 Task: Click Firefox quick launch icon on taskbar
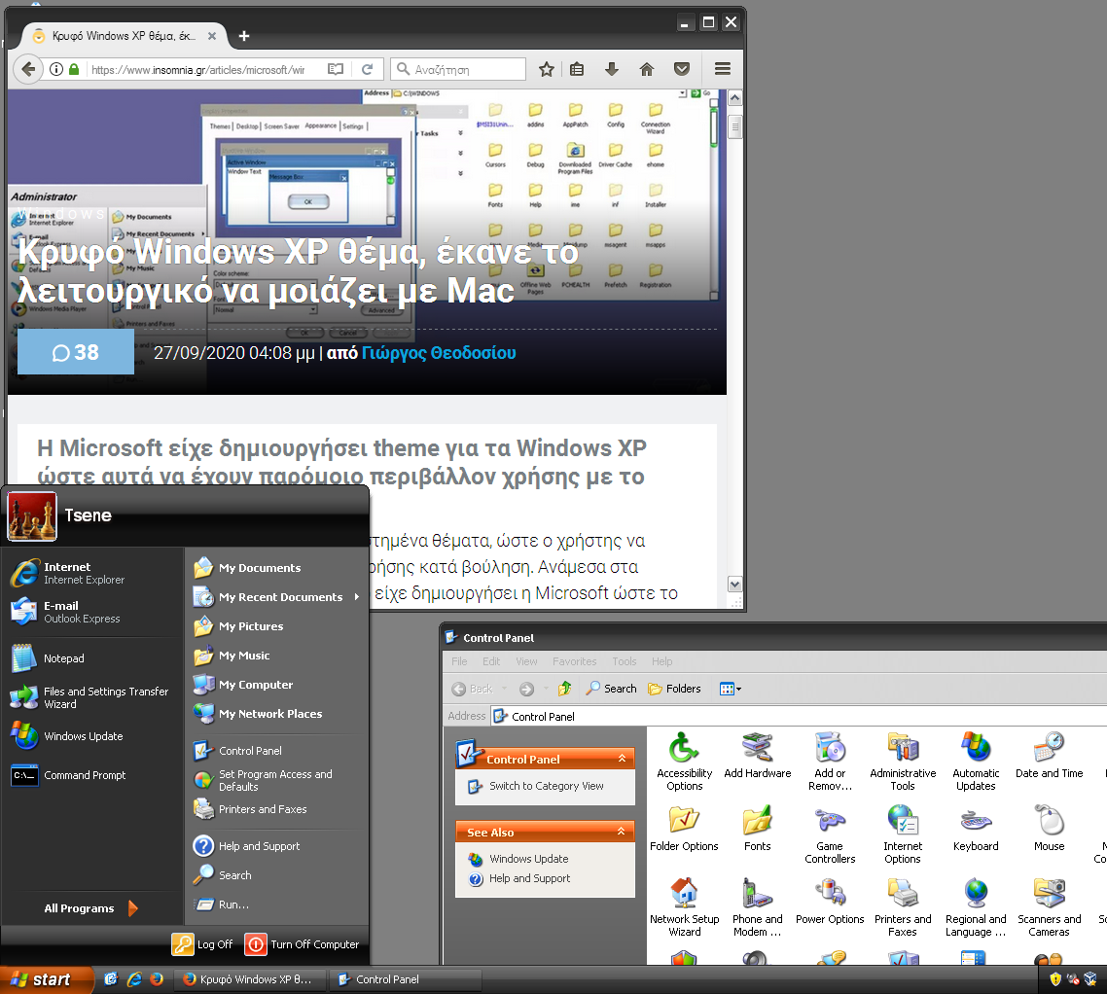pyautogui.click(x=157, y=979)
